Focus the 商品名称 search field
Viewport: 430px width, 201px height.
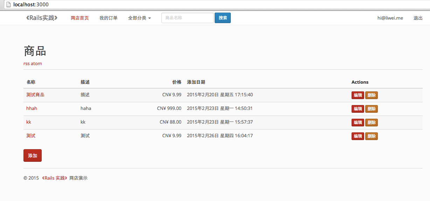(x=187, y=18)
